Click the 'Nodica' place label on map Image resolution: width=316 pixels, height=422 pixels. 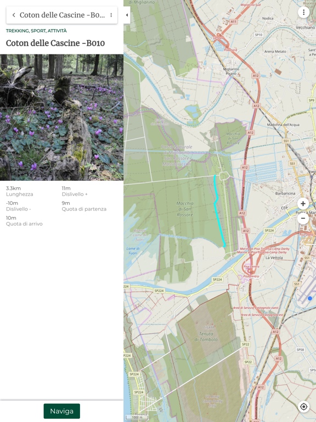tap(268, 18)
